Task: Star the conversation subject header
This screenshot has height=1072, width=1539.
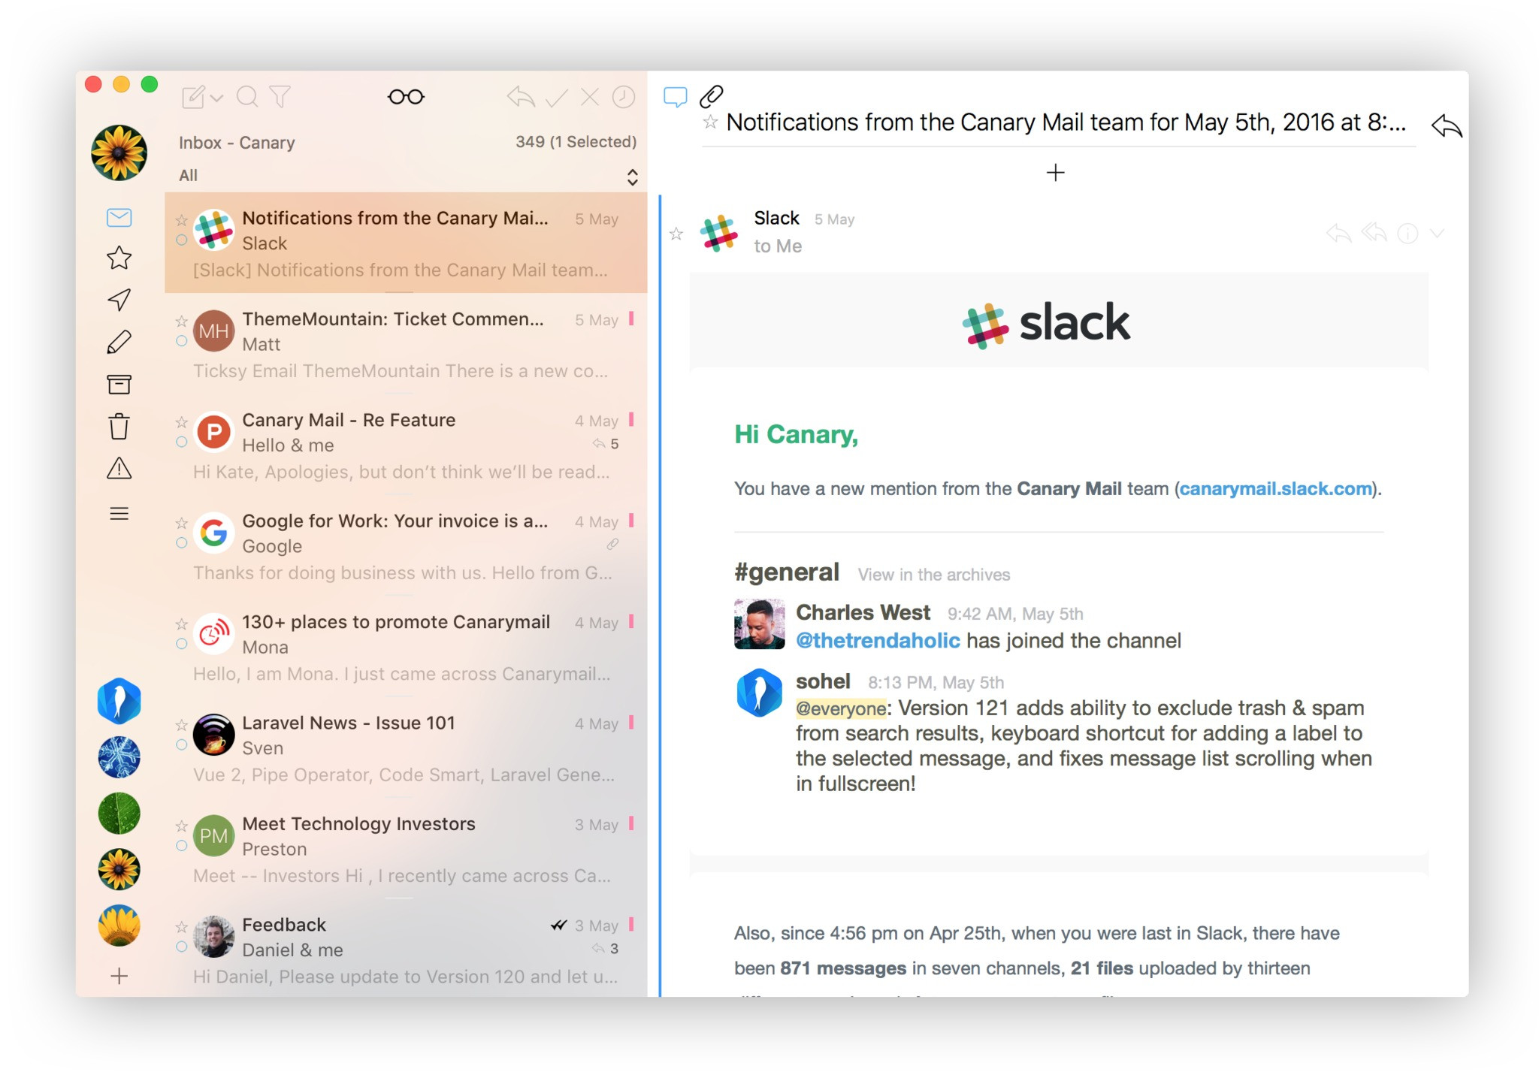Action: pyautogui.click(x=710, y=122)
